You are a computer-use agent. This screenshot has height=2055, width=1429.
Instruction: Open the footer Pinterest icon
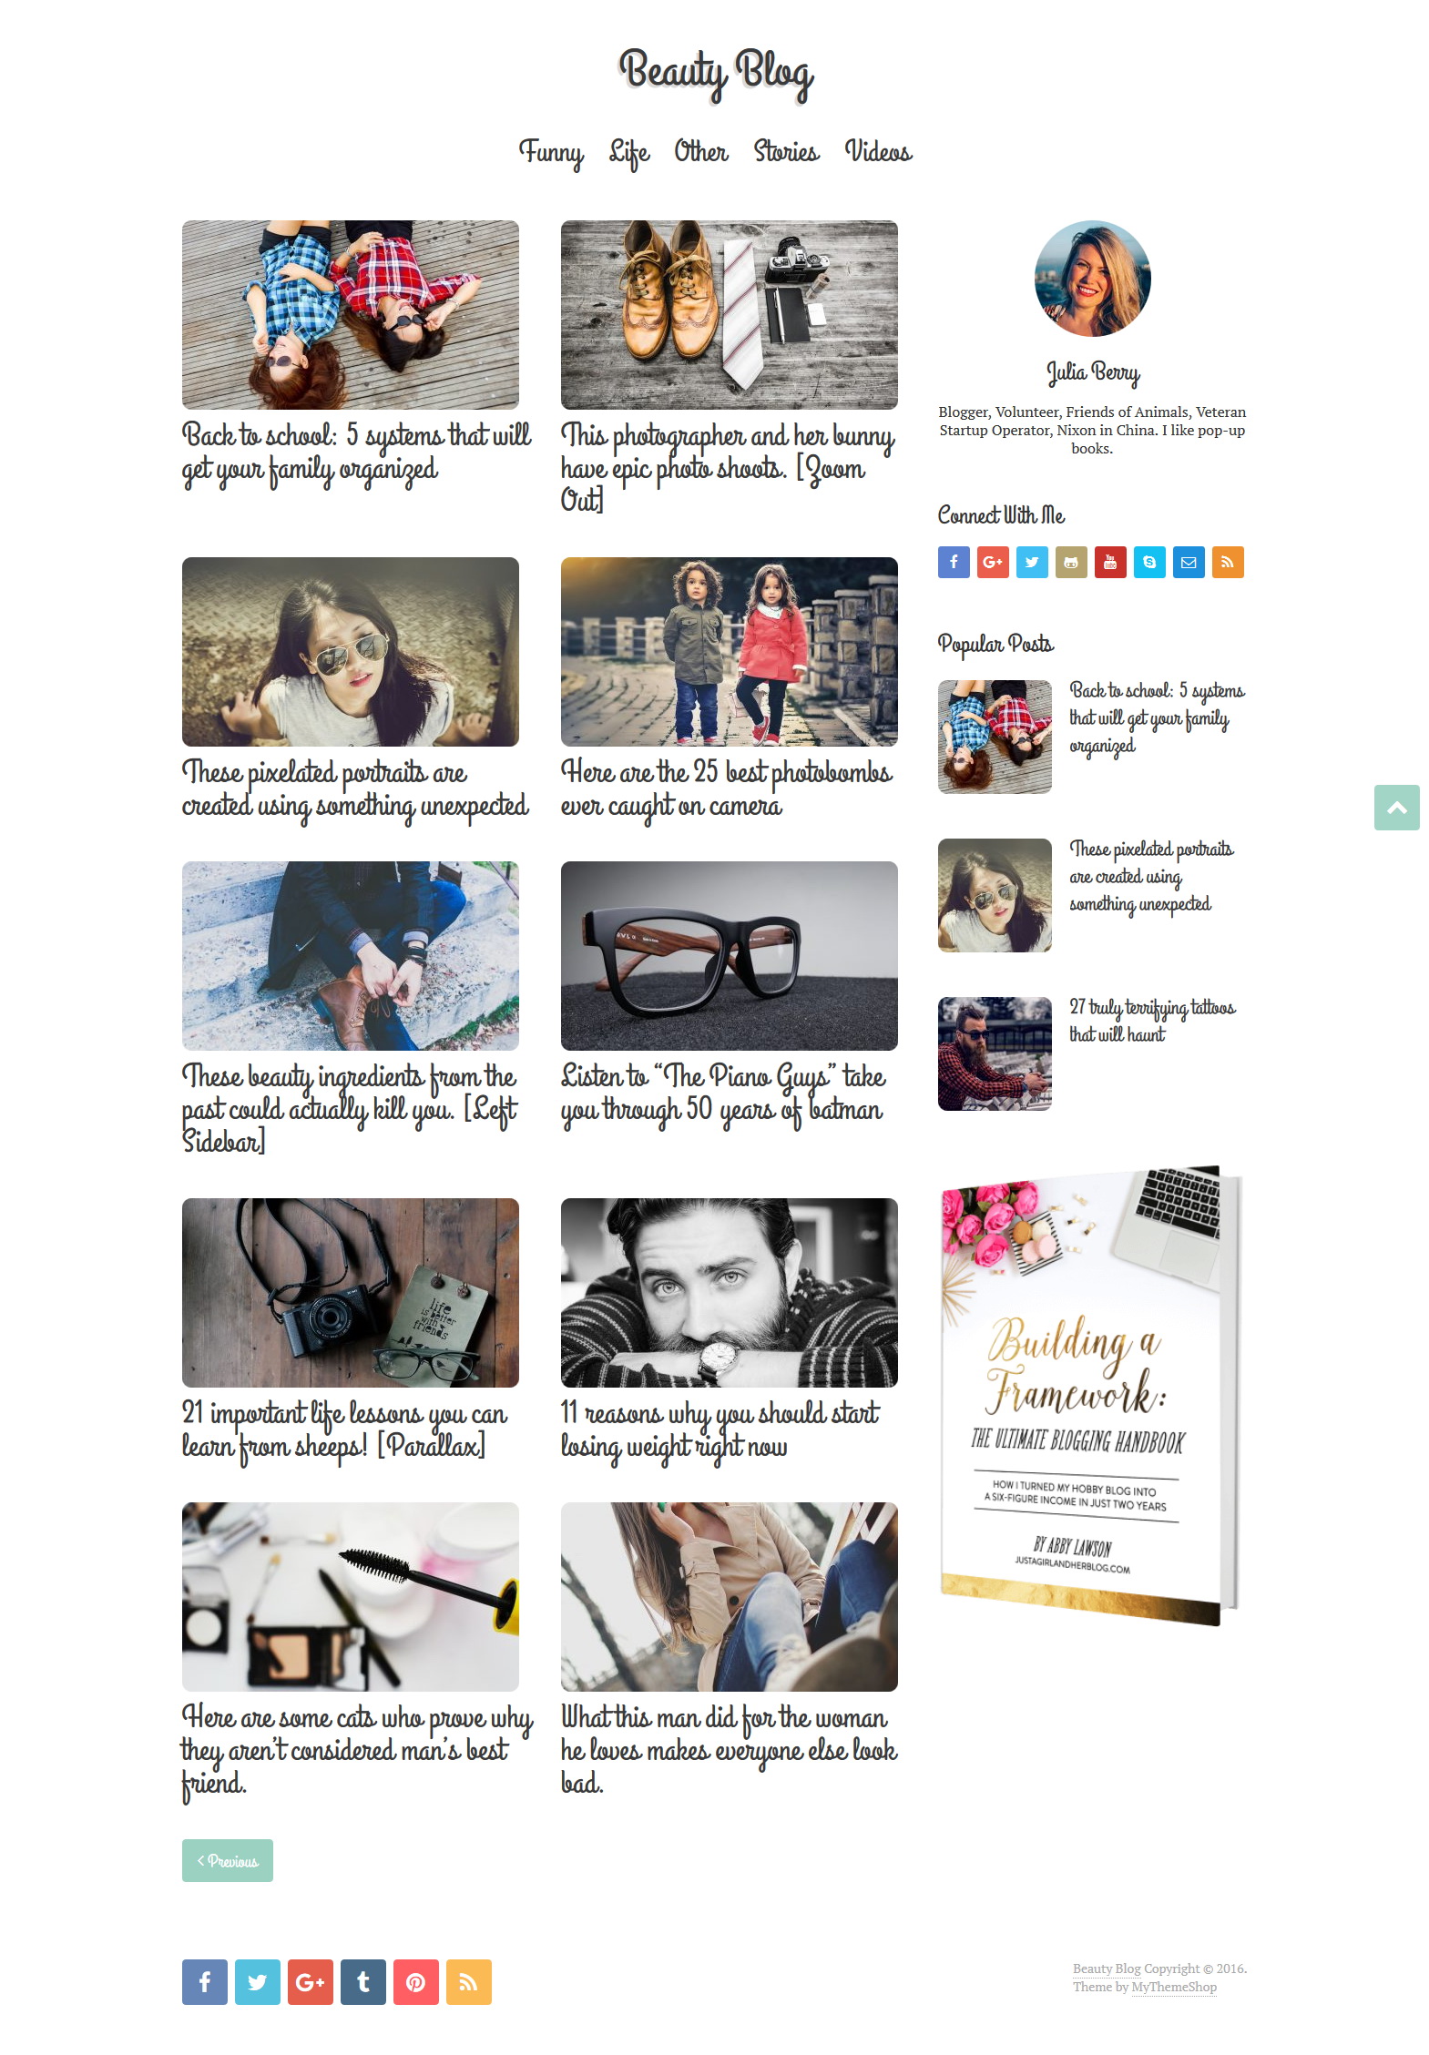[x=416, y=1981]
